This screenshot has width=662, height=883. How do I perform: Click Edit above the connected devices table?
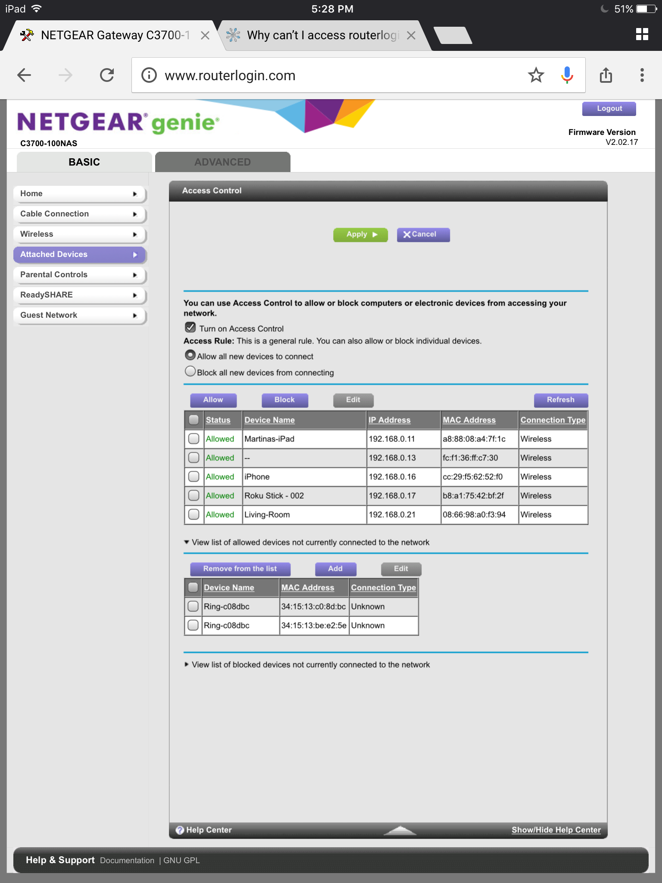click(353, 400)
